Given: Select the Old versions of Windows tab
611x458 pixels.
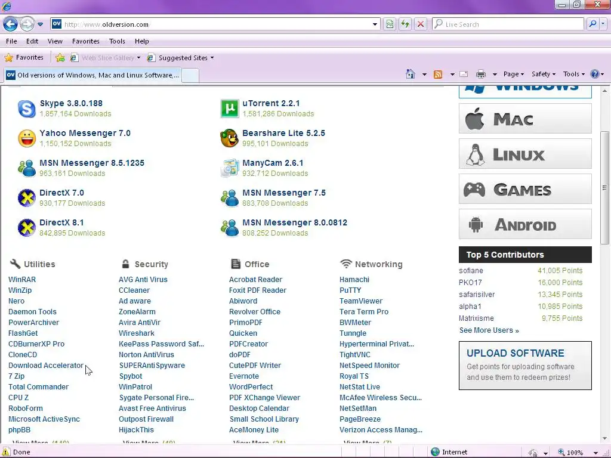Looking at the screenshot, I should 92,75.
